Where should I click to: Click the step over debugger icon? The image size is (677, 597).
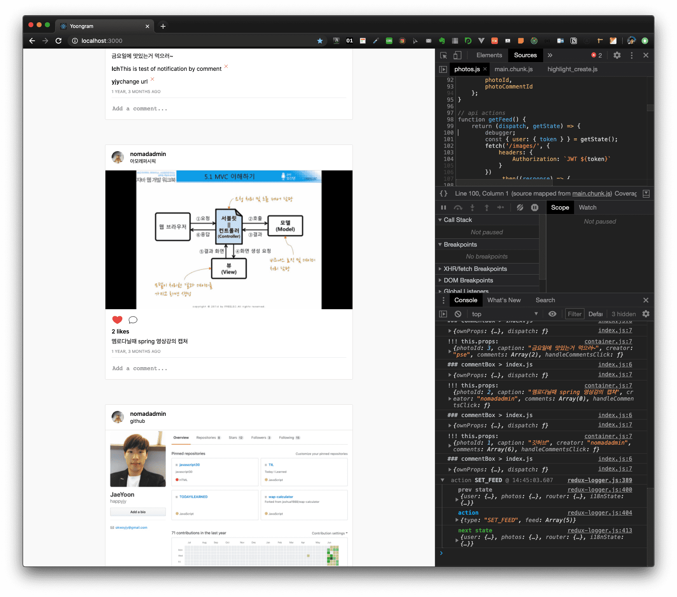[458, 208]
